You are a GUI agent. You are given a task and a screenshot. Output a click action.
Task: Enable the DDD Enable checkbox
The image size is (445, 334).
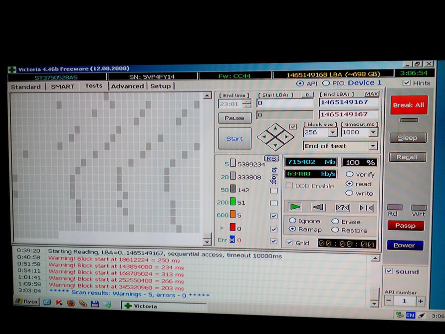(289, 185)
